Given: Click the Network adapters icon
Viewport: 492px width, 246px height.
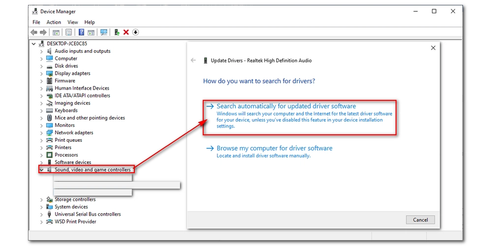Looking at the screenshot, I should [x=49, y=132].
